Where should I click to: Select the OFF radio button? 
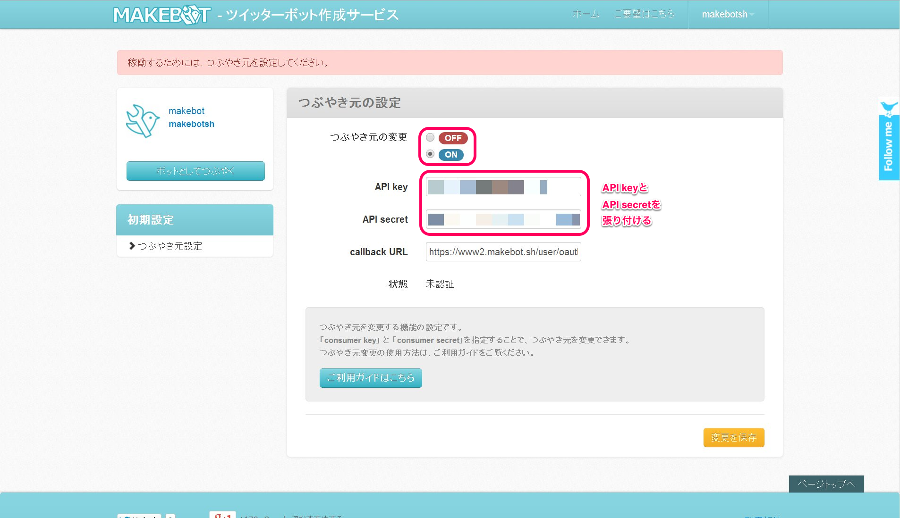tap(430, 137)
